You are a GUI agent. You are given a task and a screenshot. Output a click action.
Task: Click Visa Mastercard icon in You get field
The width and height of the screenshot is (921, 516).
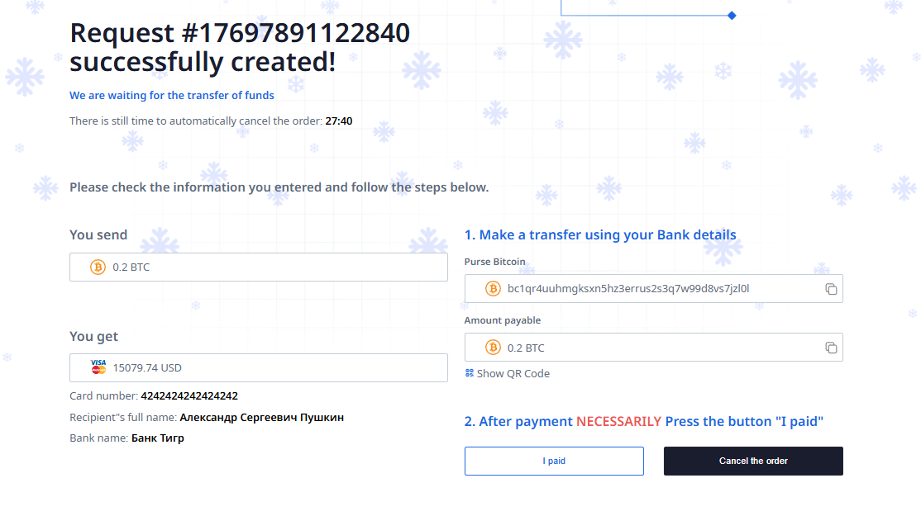98,367
